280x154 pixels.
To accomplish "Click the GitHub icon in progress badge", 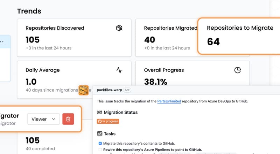I will [99, 122].
